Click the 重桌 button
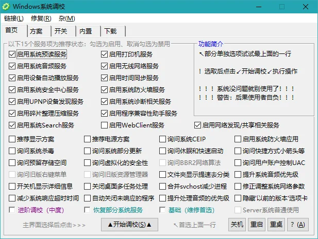Image resolution: width=318 pixels, height=239 pixels. point(276,225)
